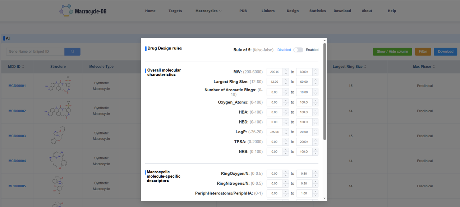Go to the Statistics page

point(317,11)
